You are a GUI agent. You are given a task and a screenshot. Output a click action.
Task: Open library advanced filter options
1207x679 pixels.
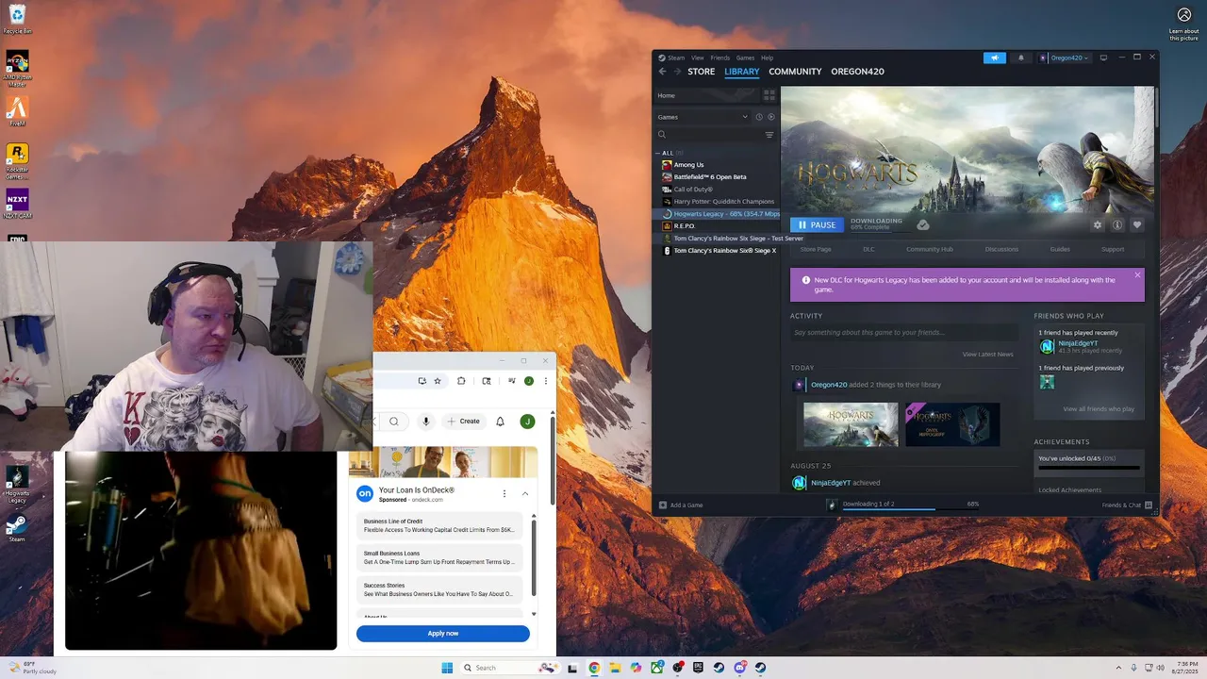(x=769, y=135)
